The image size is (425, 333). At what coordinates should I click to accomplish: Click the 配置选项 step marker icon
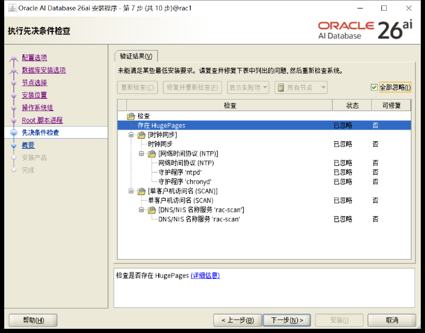[x=14, y=58]
